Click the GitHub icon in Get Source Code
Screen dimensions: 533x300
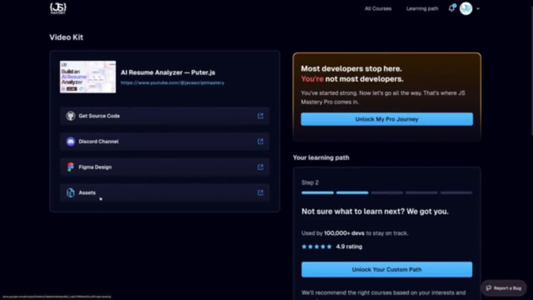pos(70,116)
